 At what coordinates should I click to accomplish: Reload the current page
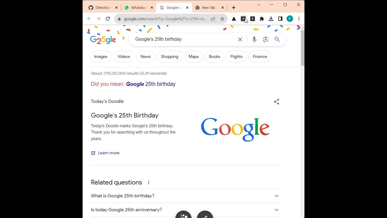pyautogui.click(x=108, y=19)
